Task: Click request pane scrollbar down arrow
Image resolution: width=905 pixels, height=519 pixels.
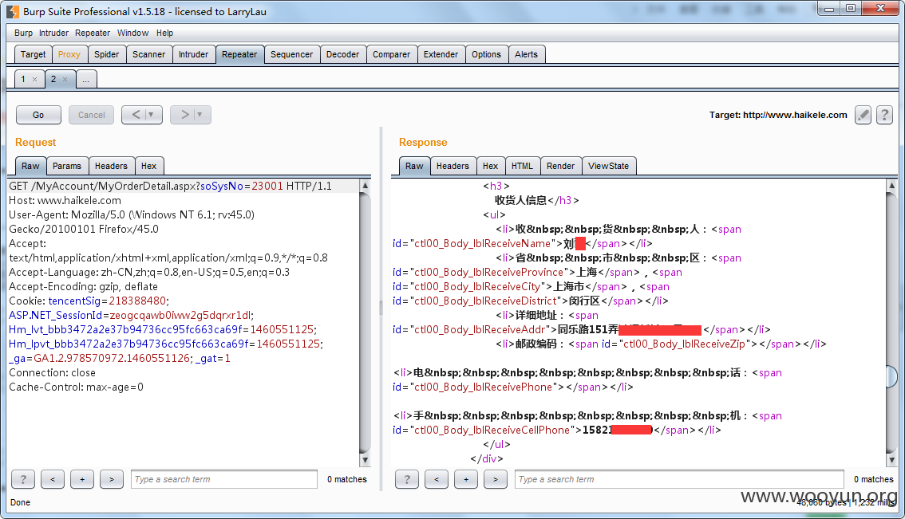Action: point(365,459)
